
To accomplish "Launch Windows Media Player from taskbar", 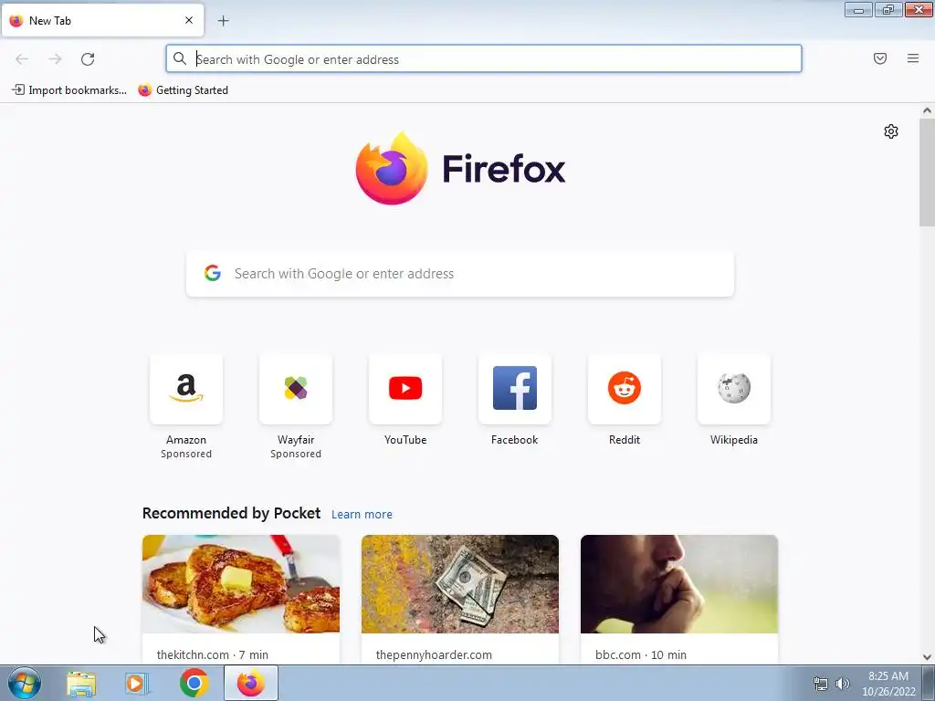I will click(137, 684).
